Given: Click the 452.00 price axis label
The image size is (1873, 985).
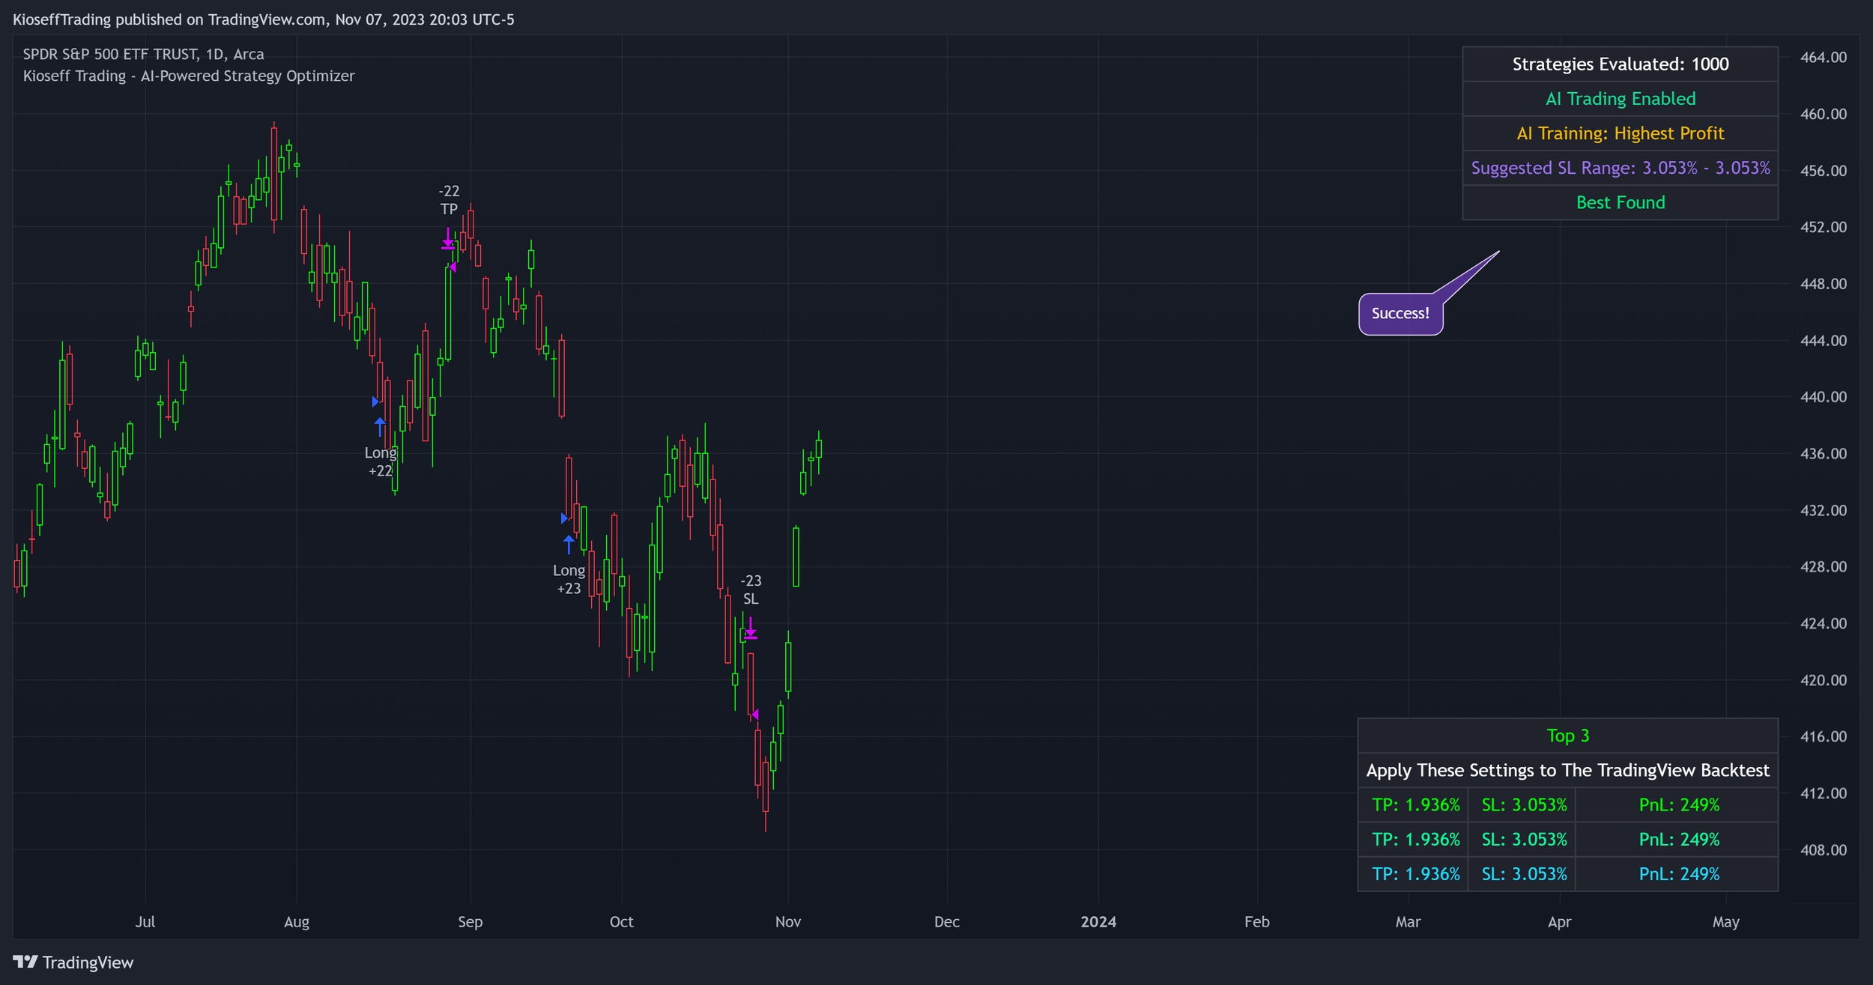Looking at the screenshot, I should click(1823, 227).
